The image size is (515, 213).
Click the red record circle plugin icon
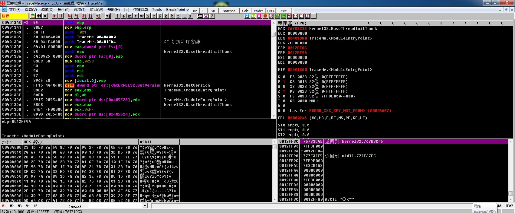pyautogui.click(x=265, y=16)
